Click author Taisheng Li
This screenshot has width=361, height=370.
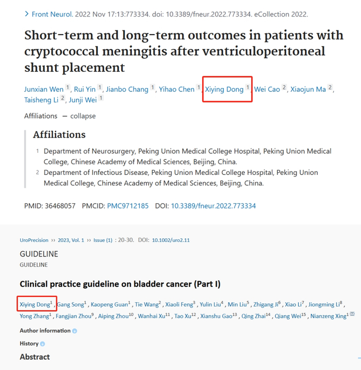(41, 99)
